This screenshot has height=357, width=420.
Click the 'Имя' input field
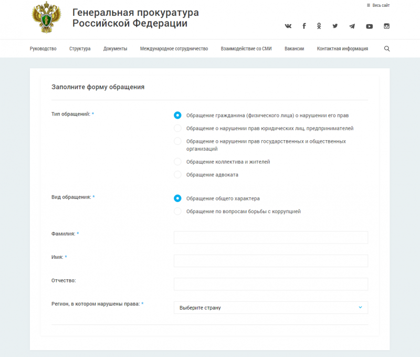(271, 260)
